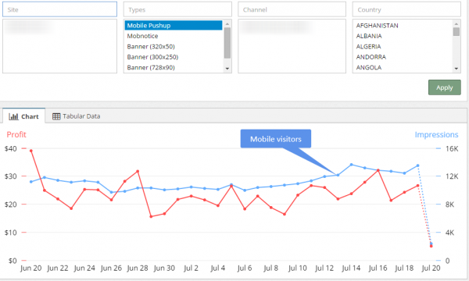Switch to the Chart tab
This screenshot has height=281, width=469.
coord(24,116)
